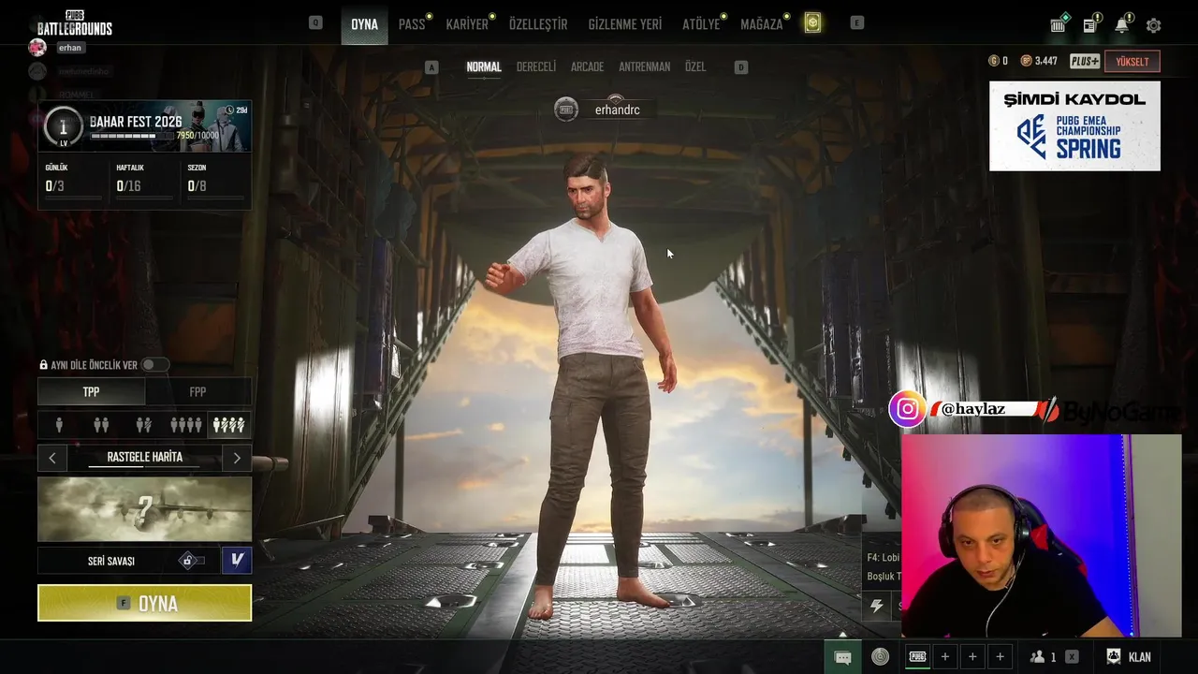The width and height of the screenshot is (1198, 674).
Task: Click the PUBG Battlegrounds logo
Action: 75,22
